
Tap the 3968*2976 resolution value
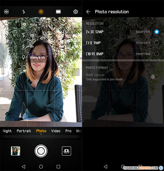[x=143, y=32]
